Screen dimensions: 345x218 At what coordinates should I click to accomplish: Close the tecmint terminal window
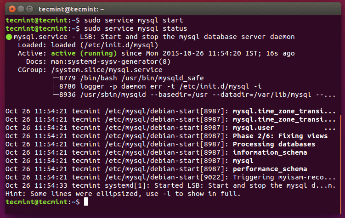pos(12,9)
